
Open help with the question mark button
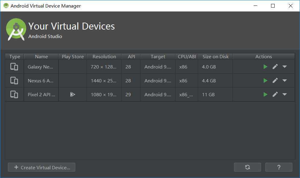tap(279, 167)
